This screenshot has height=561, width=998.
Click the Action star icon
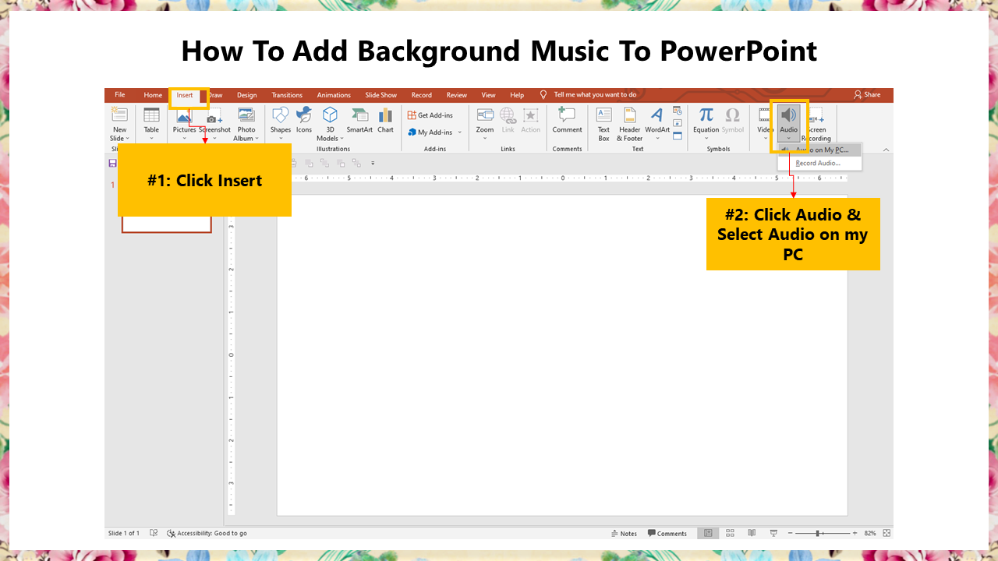pyautogui.click(x=531, y=115)
